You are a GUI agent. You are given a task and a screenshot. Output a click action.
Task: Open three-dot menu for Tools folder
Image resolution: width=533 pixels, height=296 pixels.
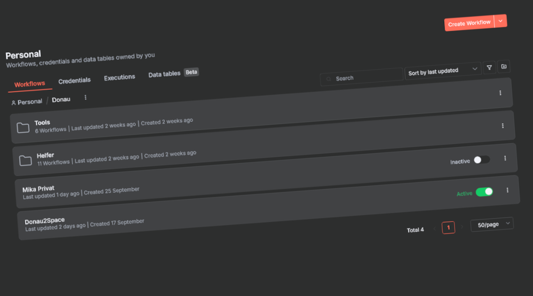500,93
